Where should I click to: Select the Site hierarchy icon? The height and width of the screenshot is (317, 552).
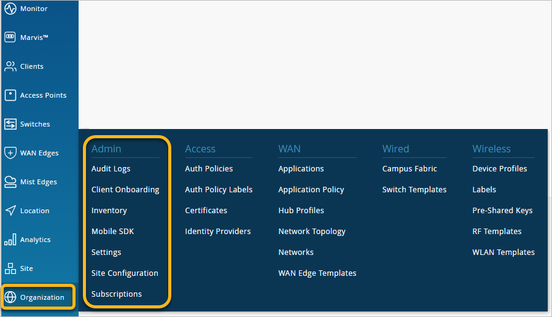click(10, 268)
